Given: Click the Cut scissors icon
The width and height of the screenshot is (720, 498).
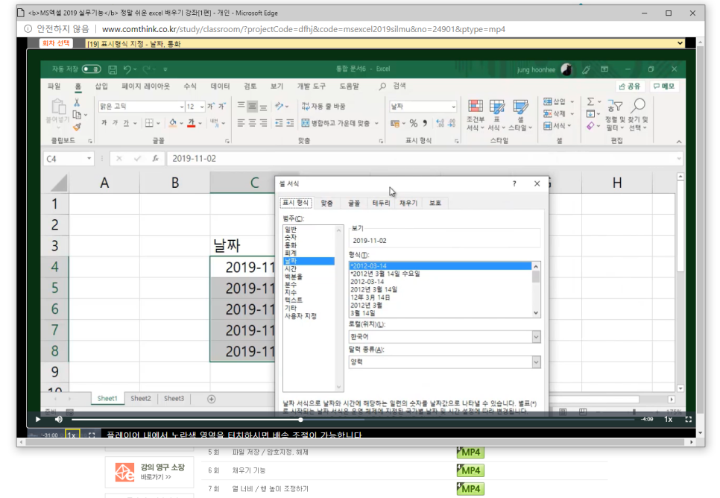Looking at the screenshot, I should (78, 102).
